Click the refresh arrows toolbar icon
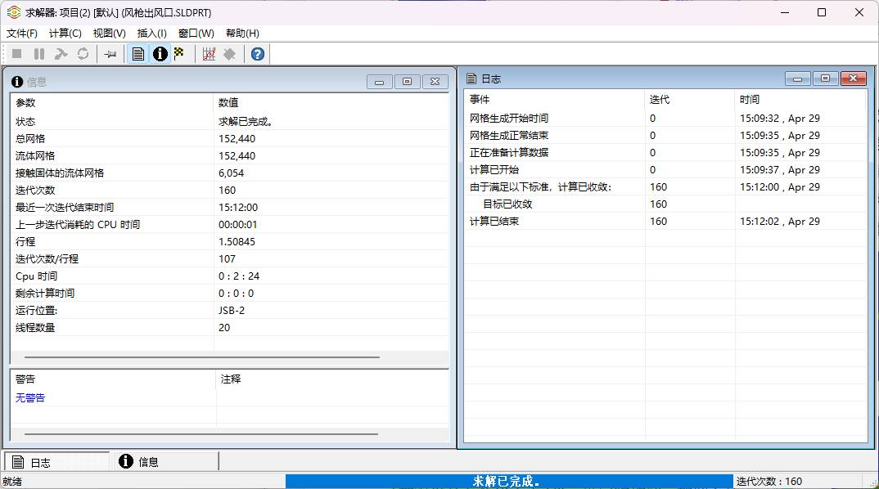 pyautogui.click(x=83, y=54)
